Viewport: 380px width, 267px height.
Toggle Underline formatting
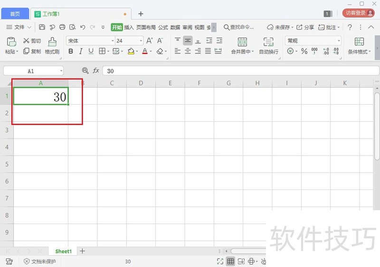tap(91, 51)
